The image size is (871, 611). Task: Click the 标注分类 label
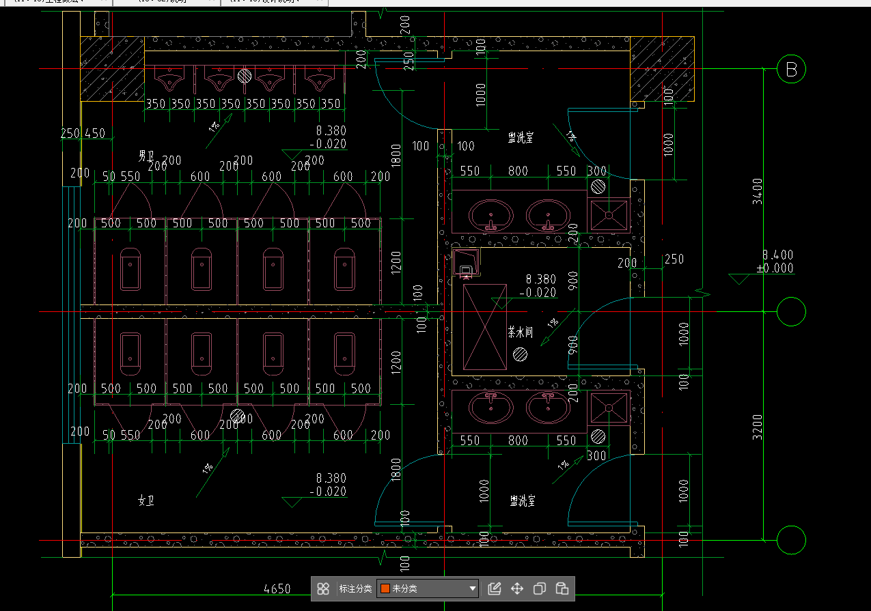[x=355, y=588]
